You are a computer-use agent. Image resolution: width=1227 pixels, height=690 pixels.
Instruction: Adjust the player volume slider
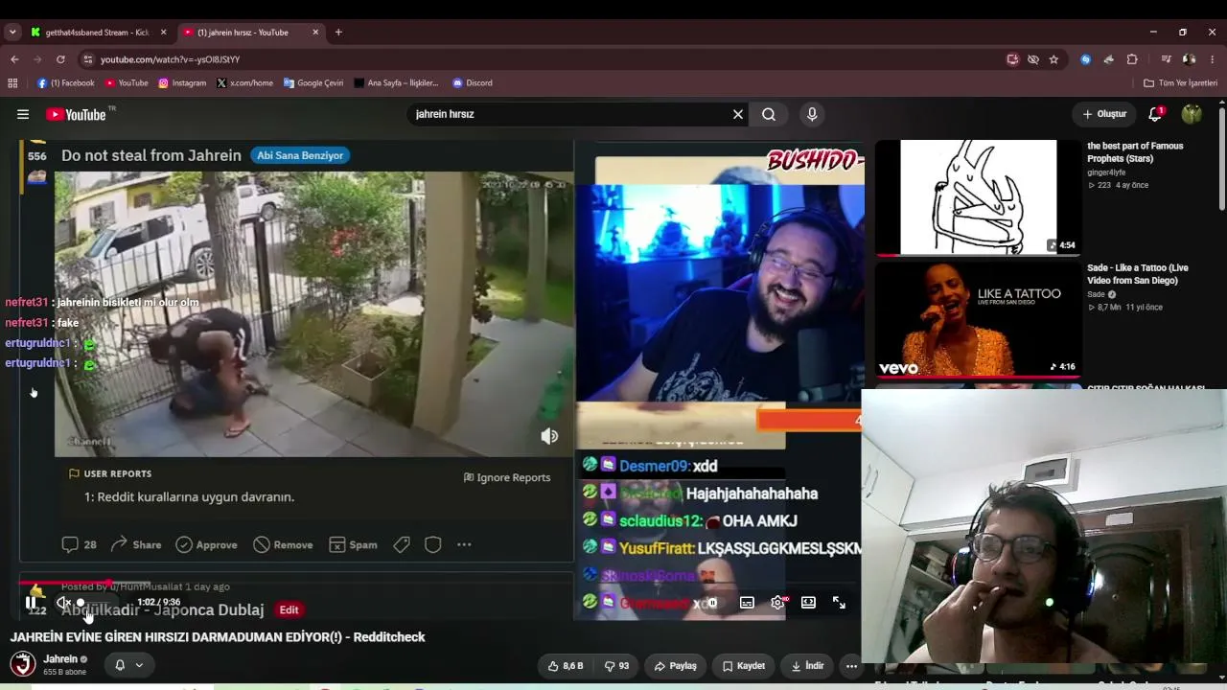[x=98, y=603]
